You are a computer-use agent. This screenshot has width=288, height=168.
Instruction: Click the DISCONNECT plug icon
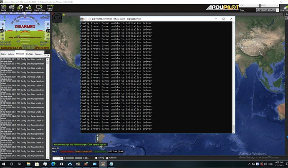click(285, 8)
